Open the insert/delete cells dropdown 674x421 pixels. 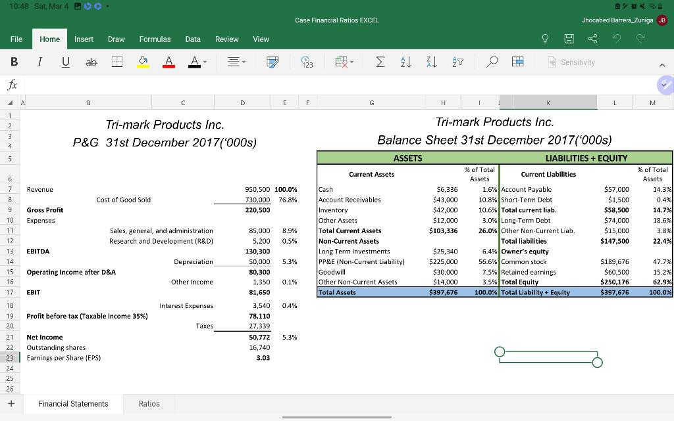[344, 62]
